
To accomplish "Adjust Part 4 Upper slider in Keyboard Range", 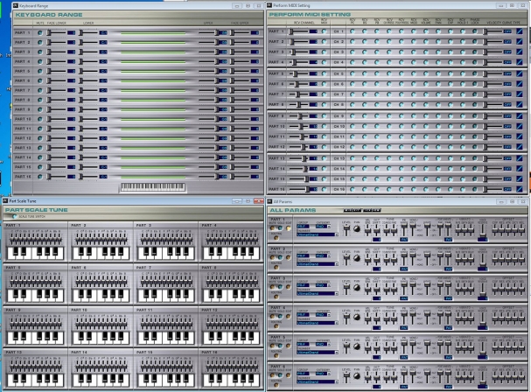I will [208, 61].
